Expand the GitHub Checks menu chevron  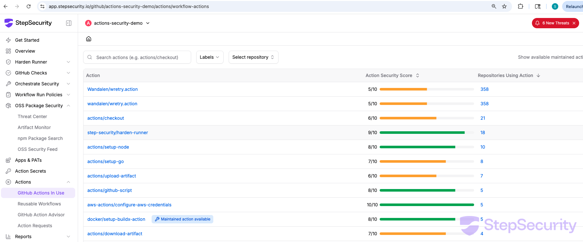tap(68, 73)
